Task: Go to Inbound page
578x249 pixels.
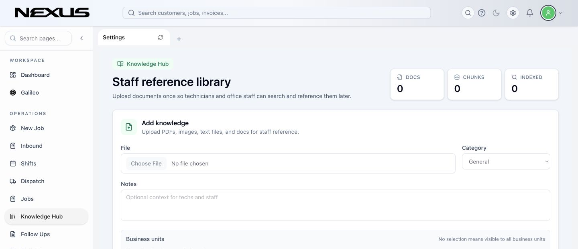Action: [46, 146]
